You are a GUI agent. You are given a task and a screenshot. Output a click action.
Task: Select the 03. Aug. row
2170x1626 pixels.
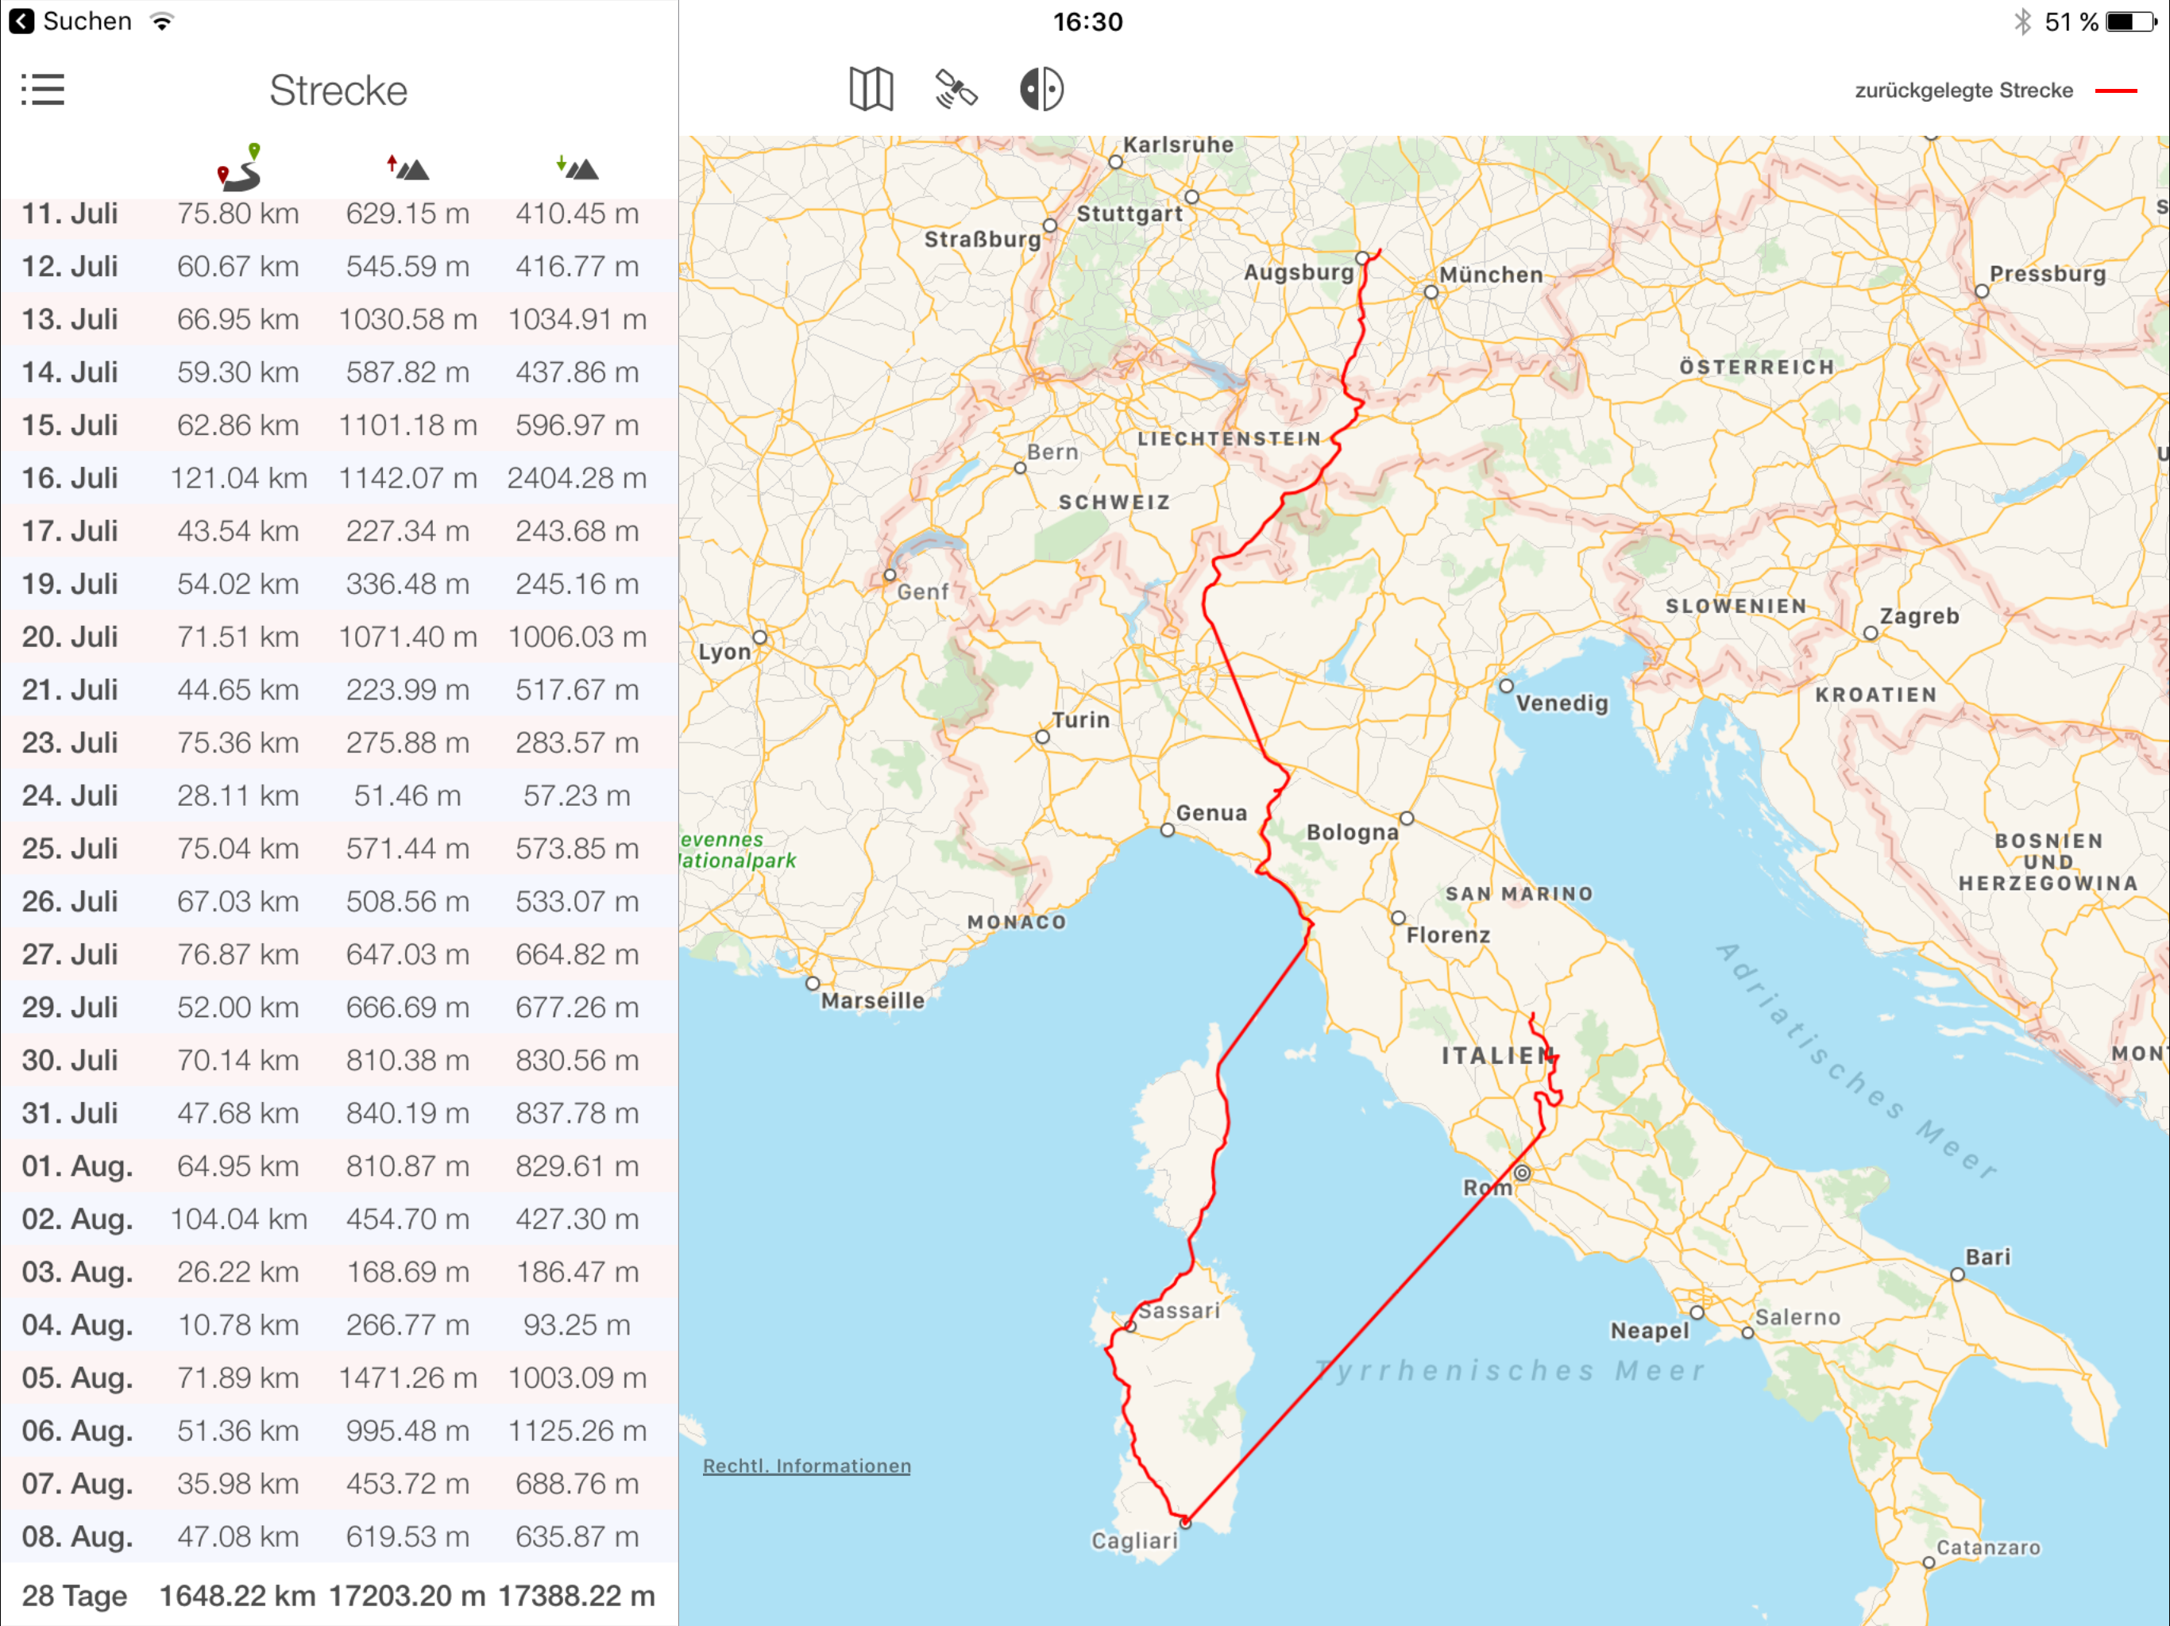coord(338,1272)
